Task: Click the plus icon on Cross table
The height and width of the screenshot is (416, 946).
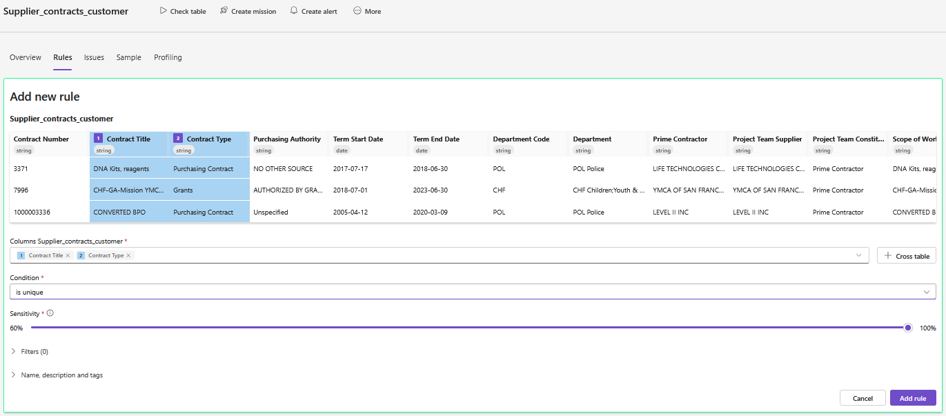Action: [888, 256]
